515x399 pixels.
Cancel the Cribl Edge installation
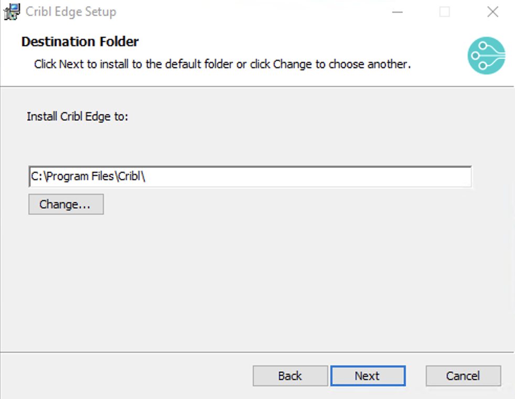click(x=463, y=376)
